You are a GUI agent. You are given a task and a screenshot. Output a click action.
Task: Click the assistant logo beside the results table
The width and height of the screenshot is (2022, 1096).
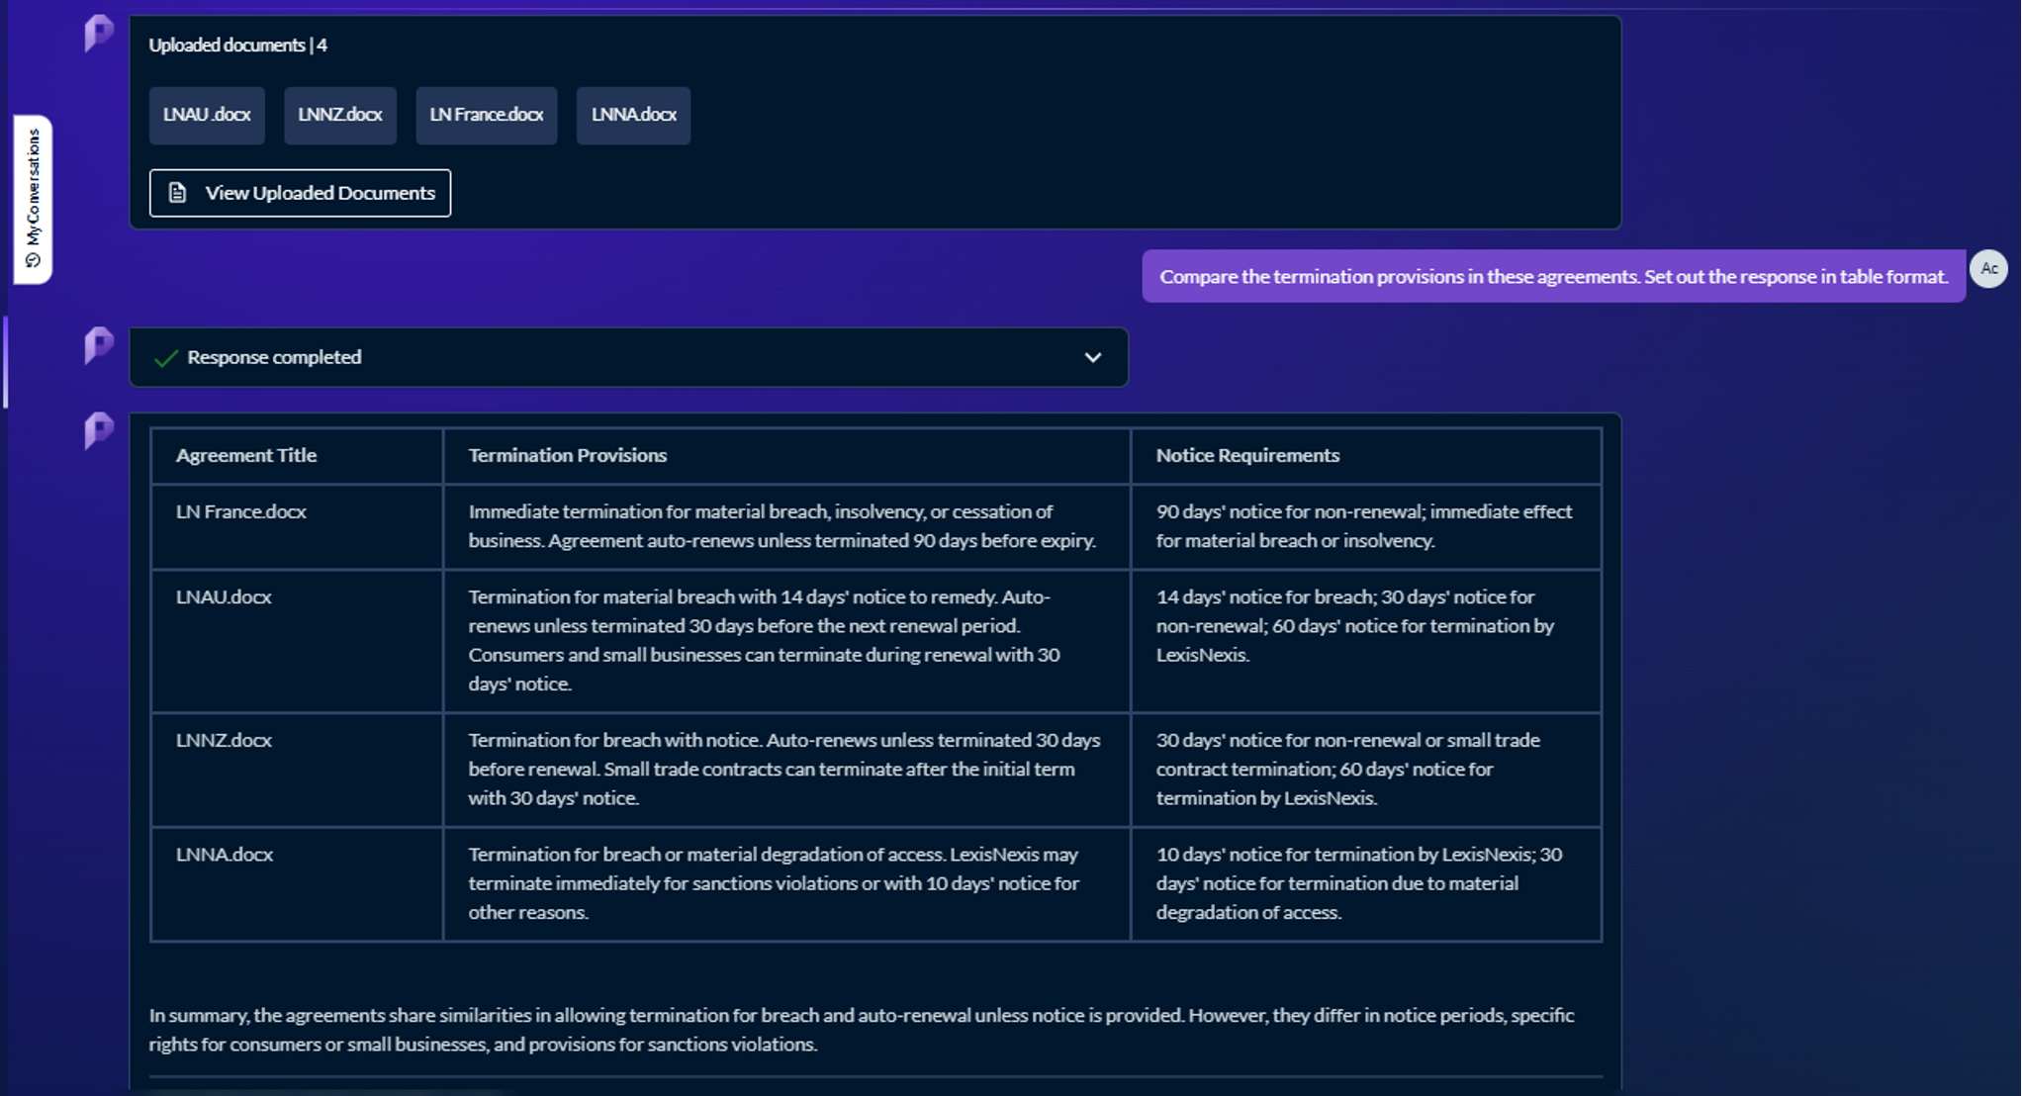[x=99, y=430]
